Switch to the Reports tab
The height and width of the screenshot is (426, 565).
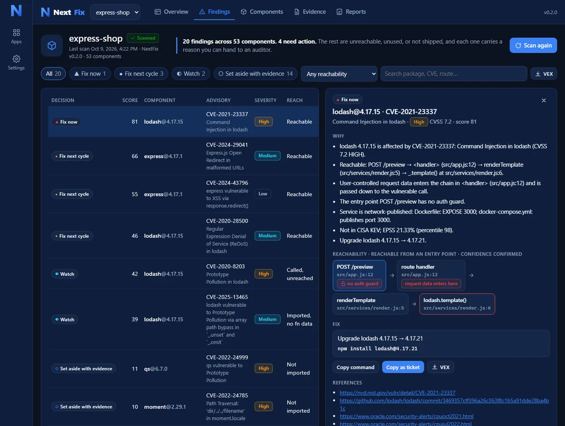tap(351, 12)
